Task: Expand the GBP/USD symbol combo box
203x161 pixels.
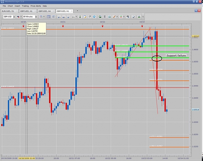Action: point(14,17)
